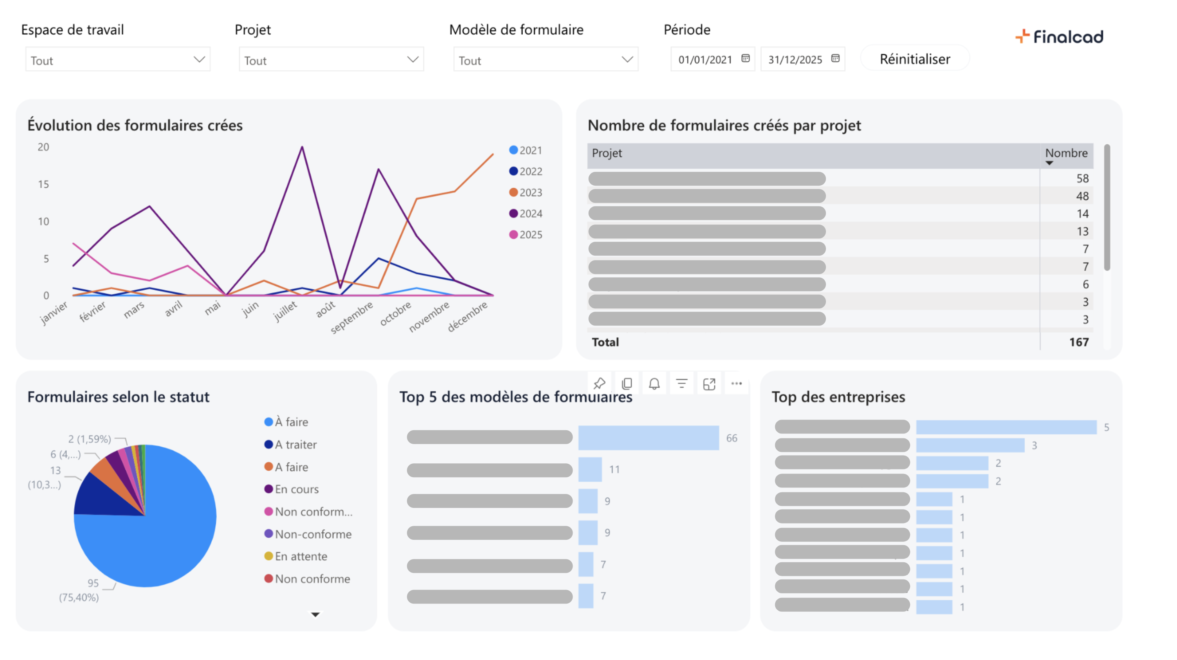Toggle 2021 series in line chart legend
The width and height of the screenshot is (1177, 660).
526,150
